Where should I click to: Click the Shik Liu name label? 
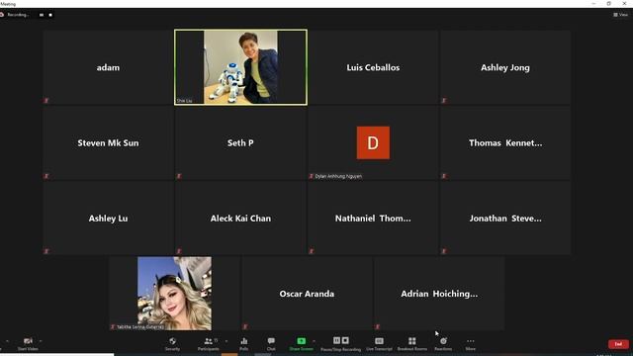click(184, 101)
